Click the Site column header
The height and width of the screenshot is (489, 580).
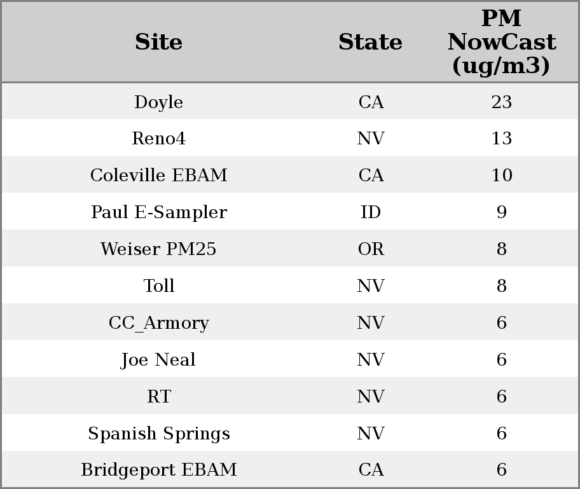pyautogui.click(x=159, y=42)
